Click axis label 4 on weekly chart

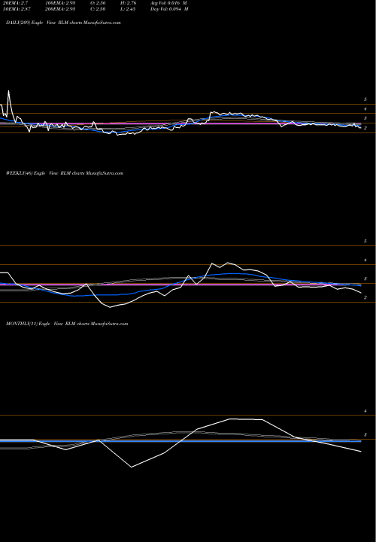(x=365, y=260)
